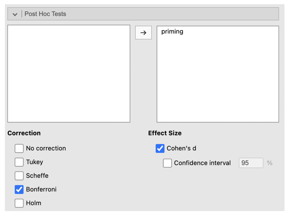Image resolution: width=289 pixels, height=217 pixels.
Task: Enable the Tukey correction checkbox
Action: click(19, 162)
